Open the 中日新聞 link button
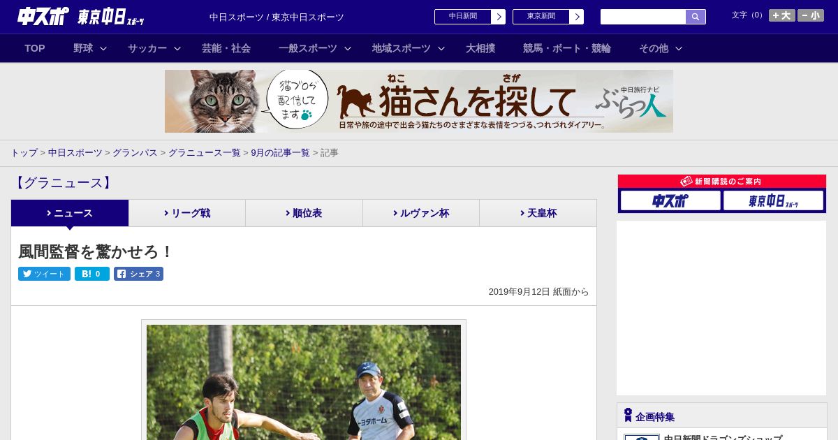This screenshot has width=838, height=440. [x=463, y=17]
